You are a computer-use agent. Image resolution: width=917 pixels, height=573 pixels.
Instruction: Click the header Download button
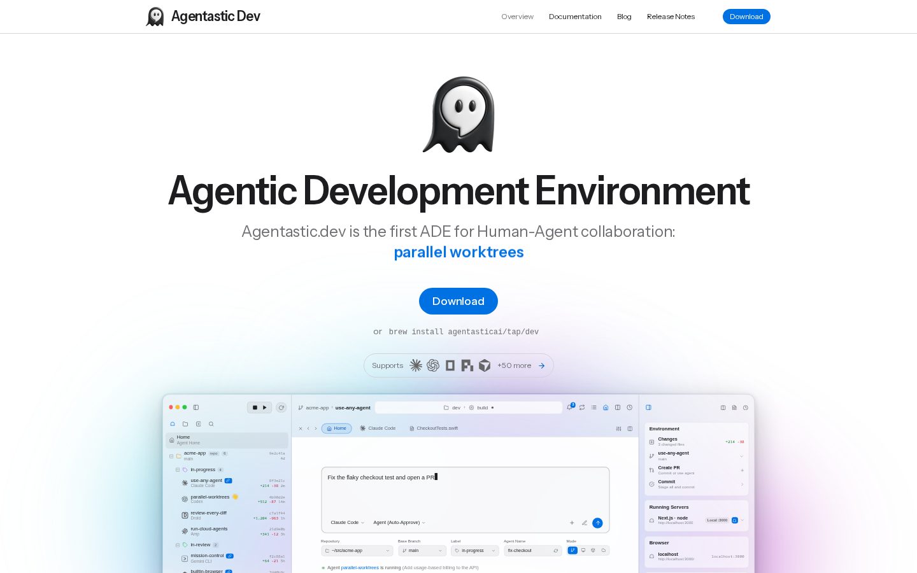point(746,17)
